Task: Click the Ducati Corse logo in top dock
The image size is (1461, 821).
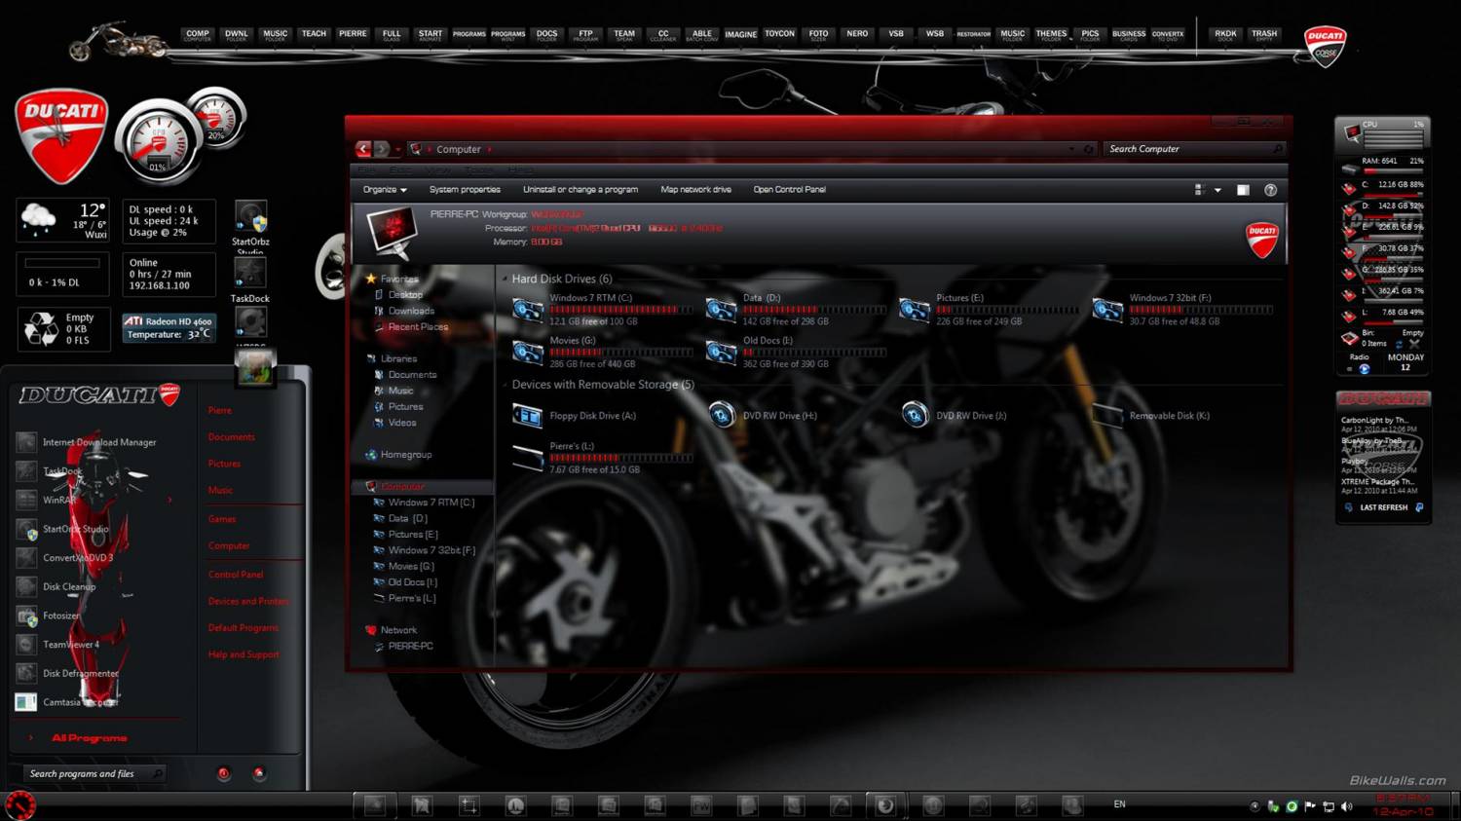Action: (1325, 46)
